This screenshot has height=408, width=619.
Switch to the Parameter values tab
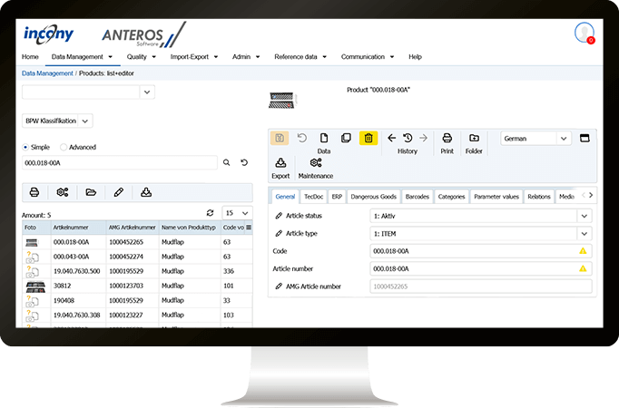pos(496,197)
